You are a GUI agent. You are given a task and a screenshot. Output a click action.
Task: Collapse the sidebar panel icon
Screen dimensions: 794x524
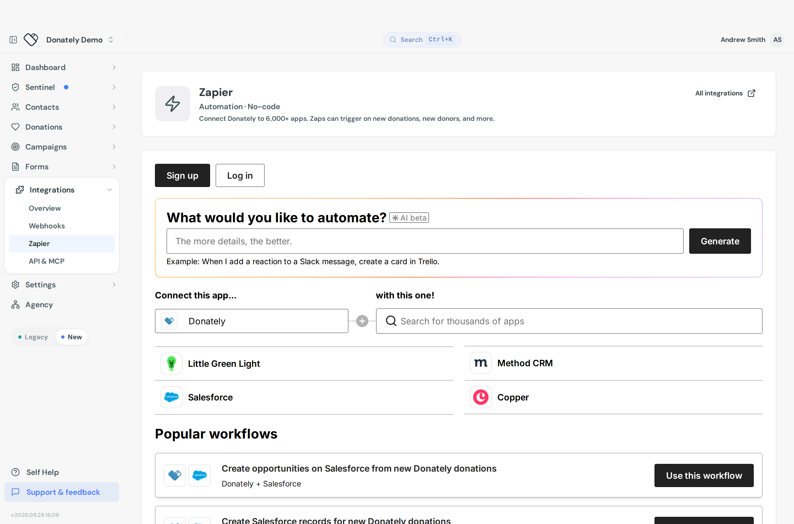[x=13, y=40]
